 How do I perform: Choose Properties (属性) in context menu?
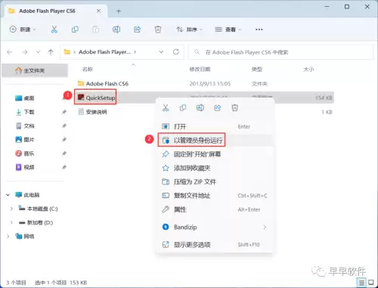pyautogui.click(x=215, y=209)
